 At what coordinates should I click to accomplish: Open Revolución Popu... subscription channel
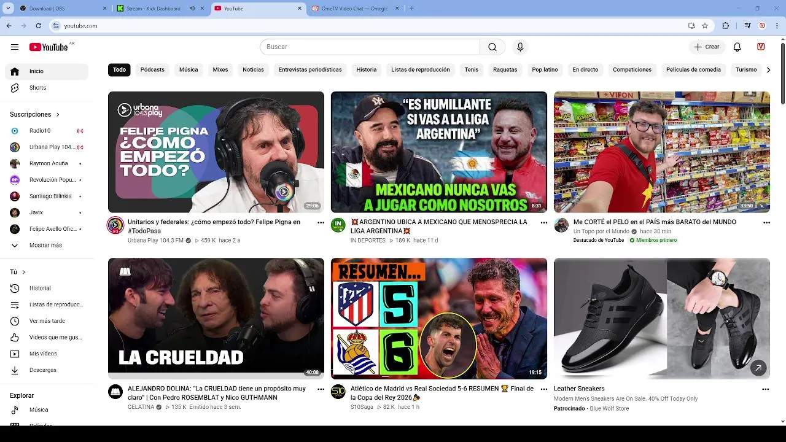[x=47, y=180]
